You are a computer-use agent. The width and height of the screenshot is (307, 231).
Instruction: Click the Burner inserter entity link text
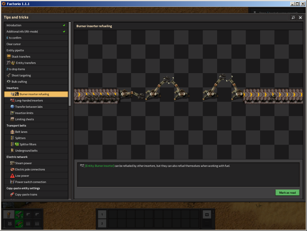point(100,166)
